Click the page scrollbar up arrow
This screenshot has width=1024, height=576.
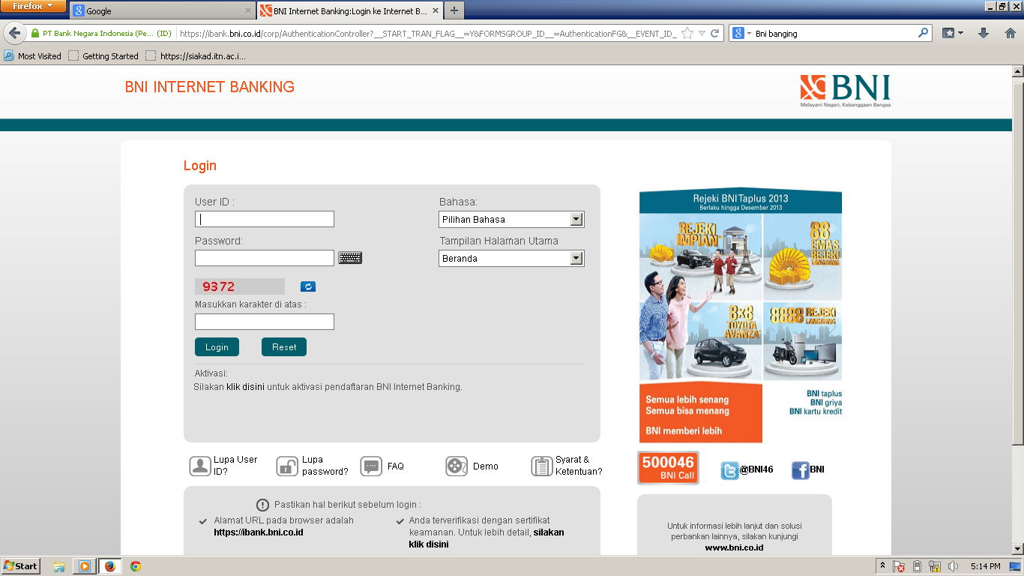pyautogui.click(x=1017, y=71)
